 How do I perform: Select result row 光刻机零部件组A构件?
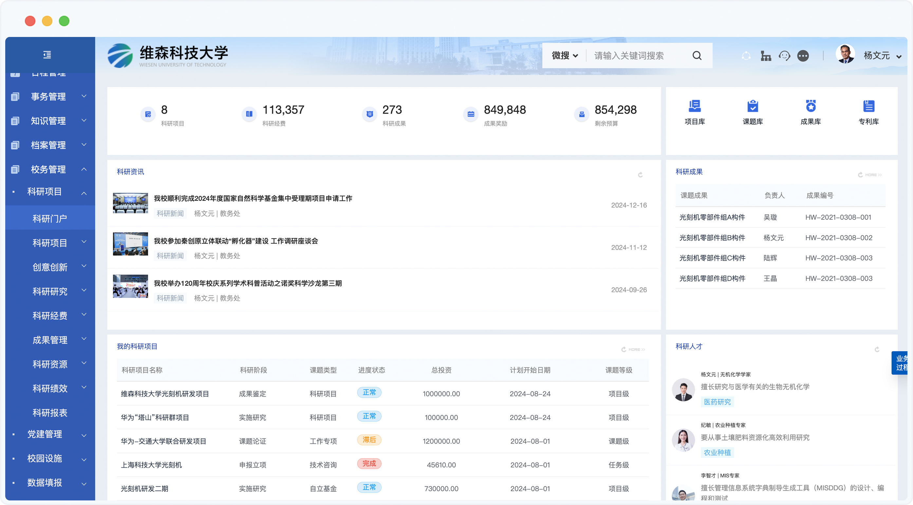(780, 217)
